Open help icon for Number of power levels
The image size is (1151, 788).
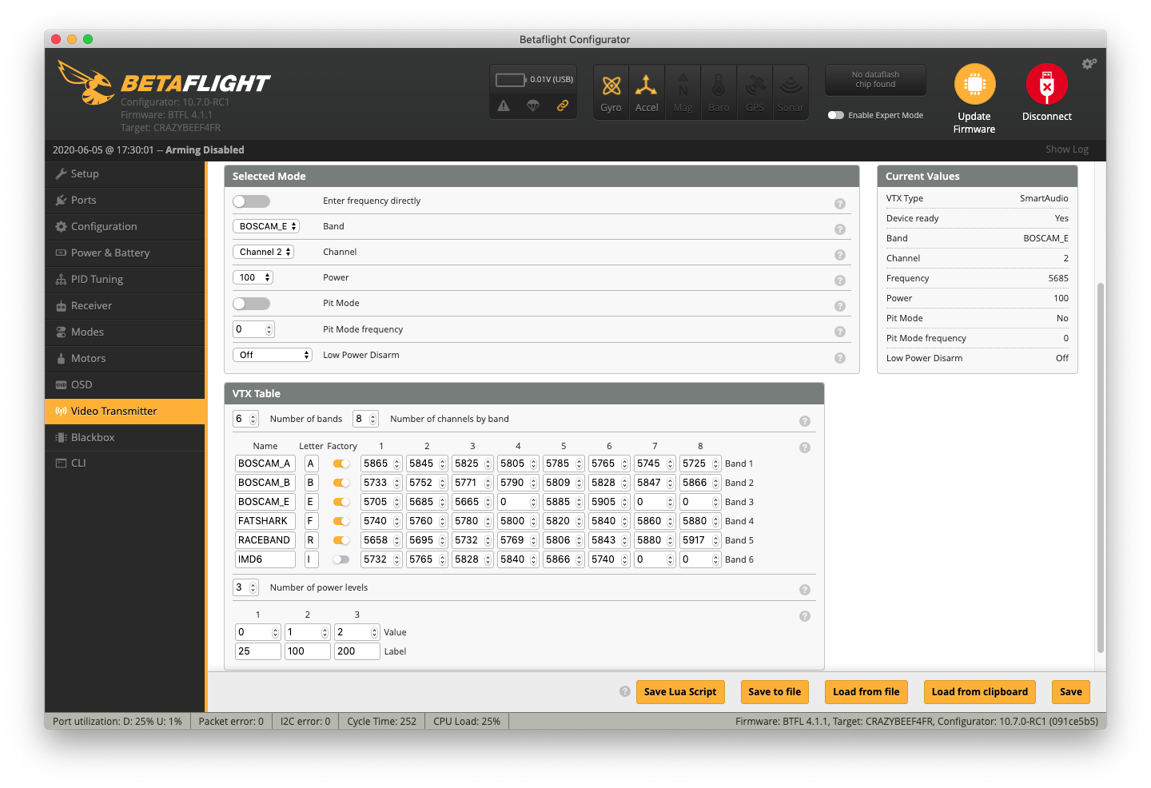(805, 590)
